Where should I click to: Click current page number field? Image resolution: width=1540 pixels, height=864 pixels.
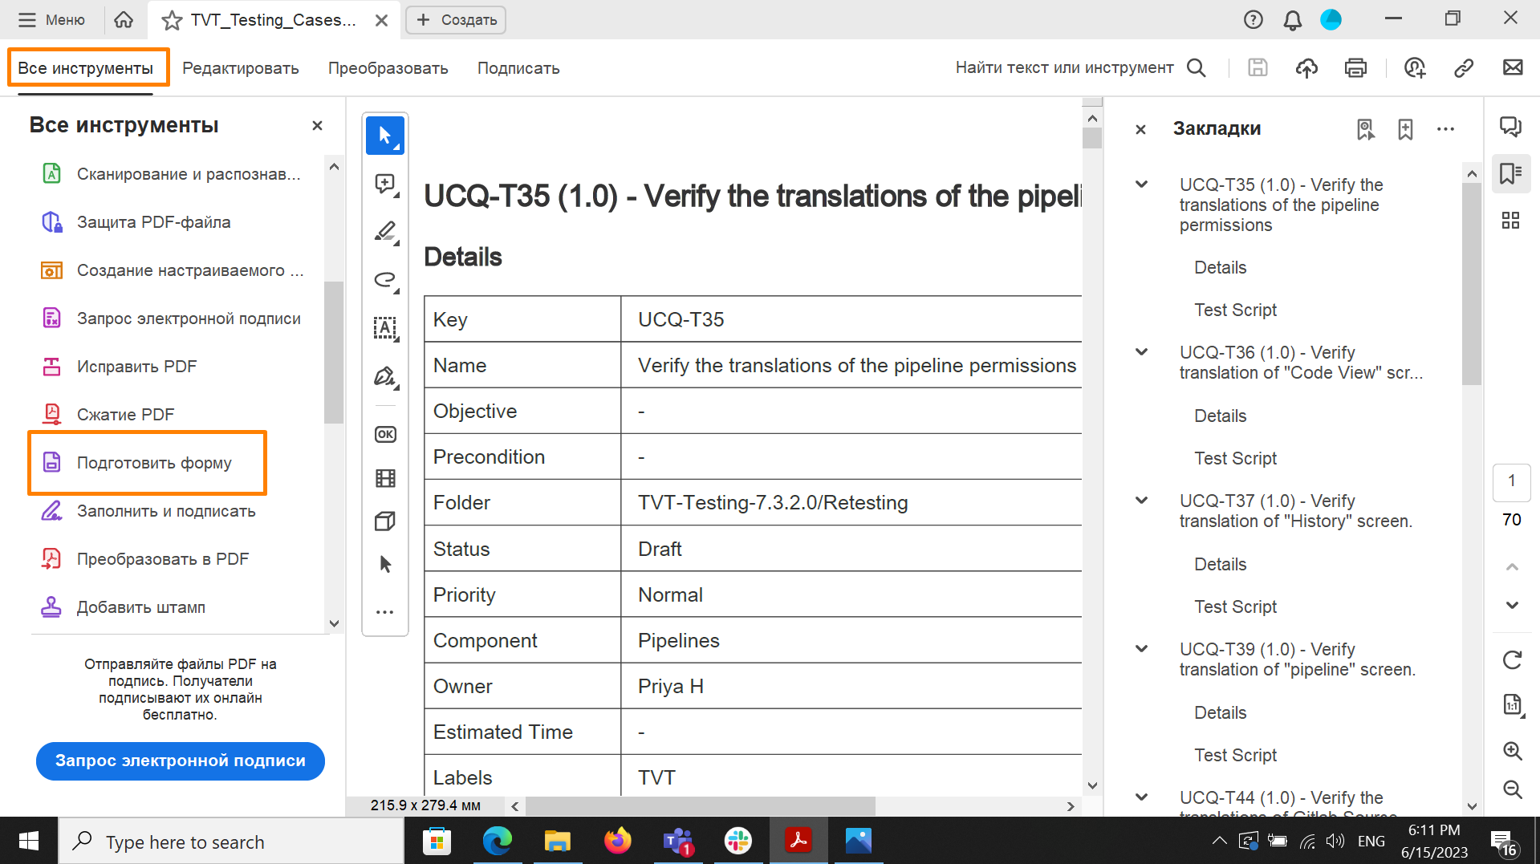tap(1512, 481)
